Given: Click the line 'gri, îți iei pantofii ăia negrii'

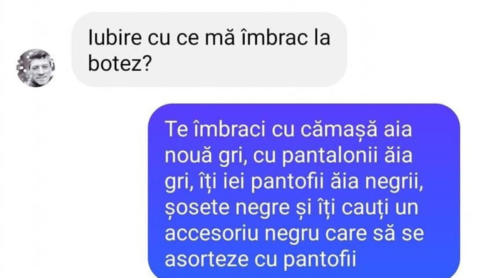Looking at the screenshot, I should coord(294,182).
